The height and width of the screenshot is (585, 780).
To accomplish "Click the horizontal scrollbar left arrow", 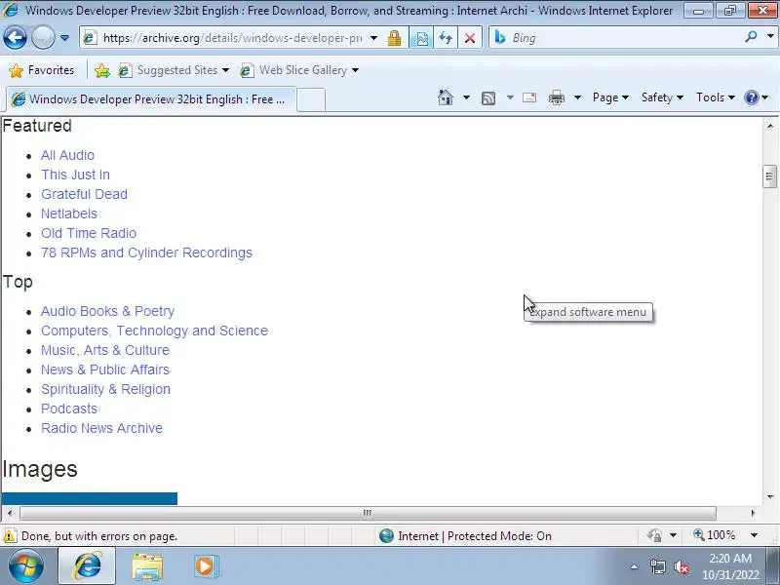I will (x=10, y=513).
